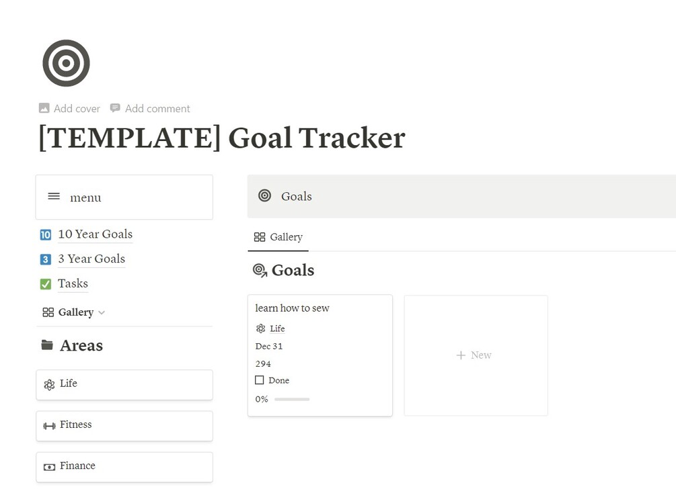Open the 10 Year Goals page link
Image resolution: width=676 pixels, height=489 pixels.
95,234
